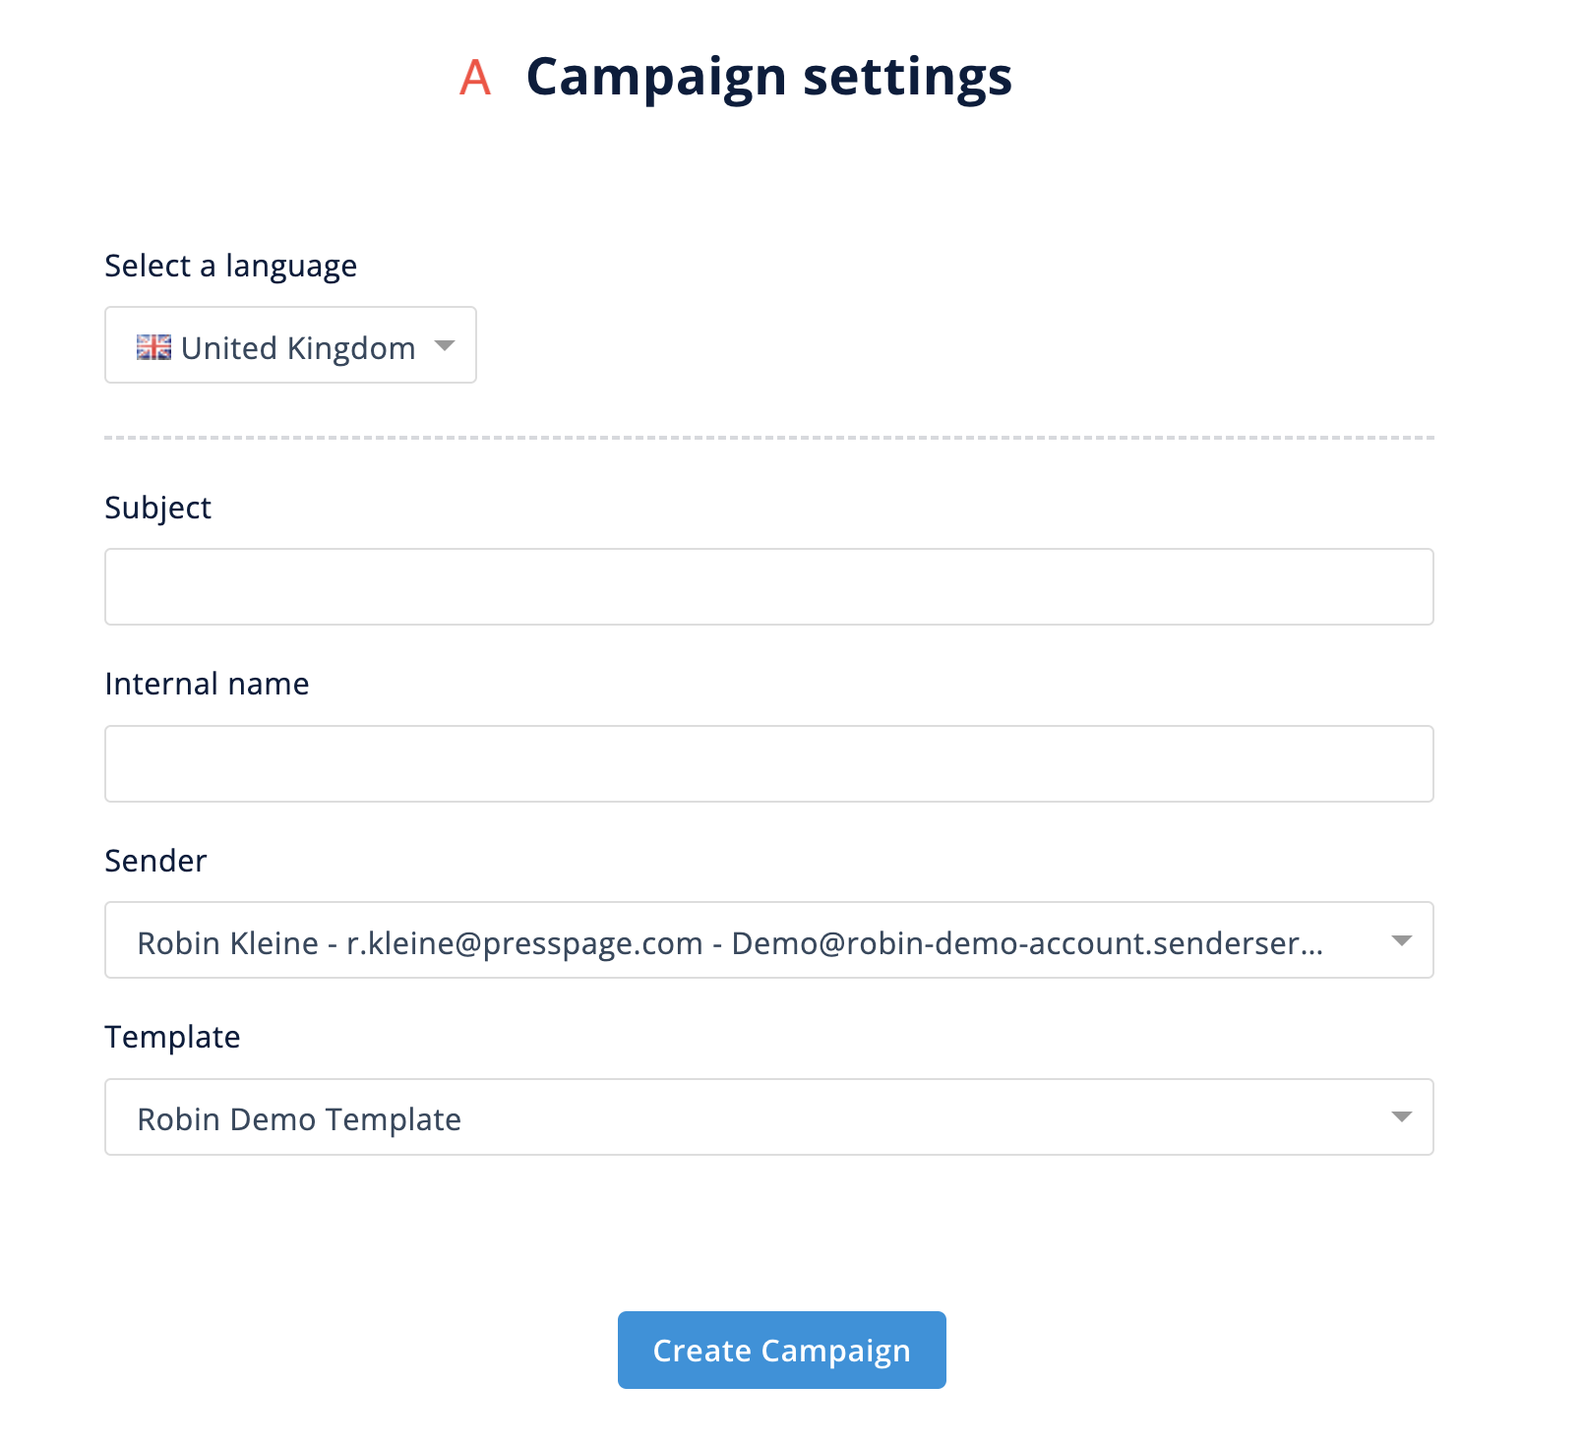Open the language dropdown arrow

(x=445, y=345)
